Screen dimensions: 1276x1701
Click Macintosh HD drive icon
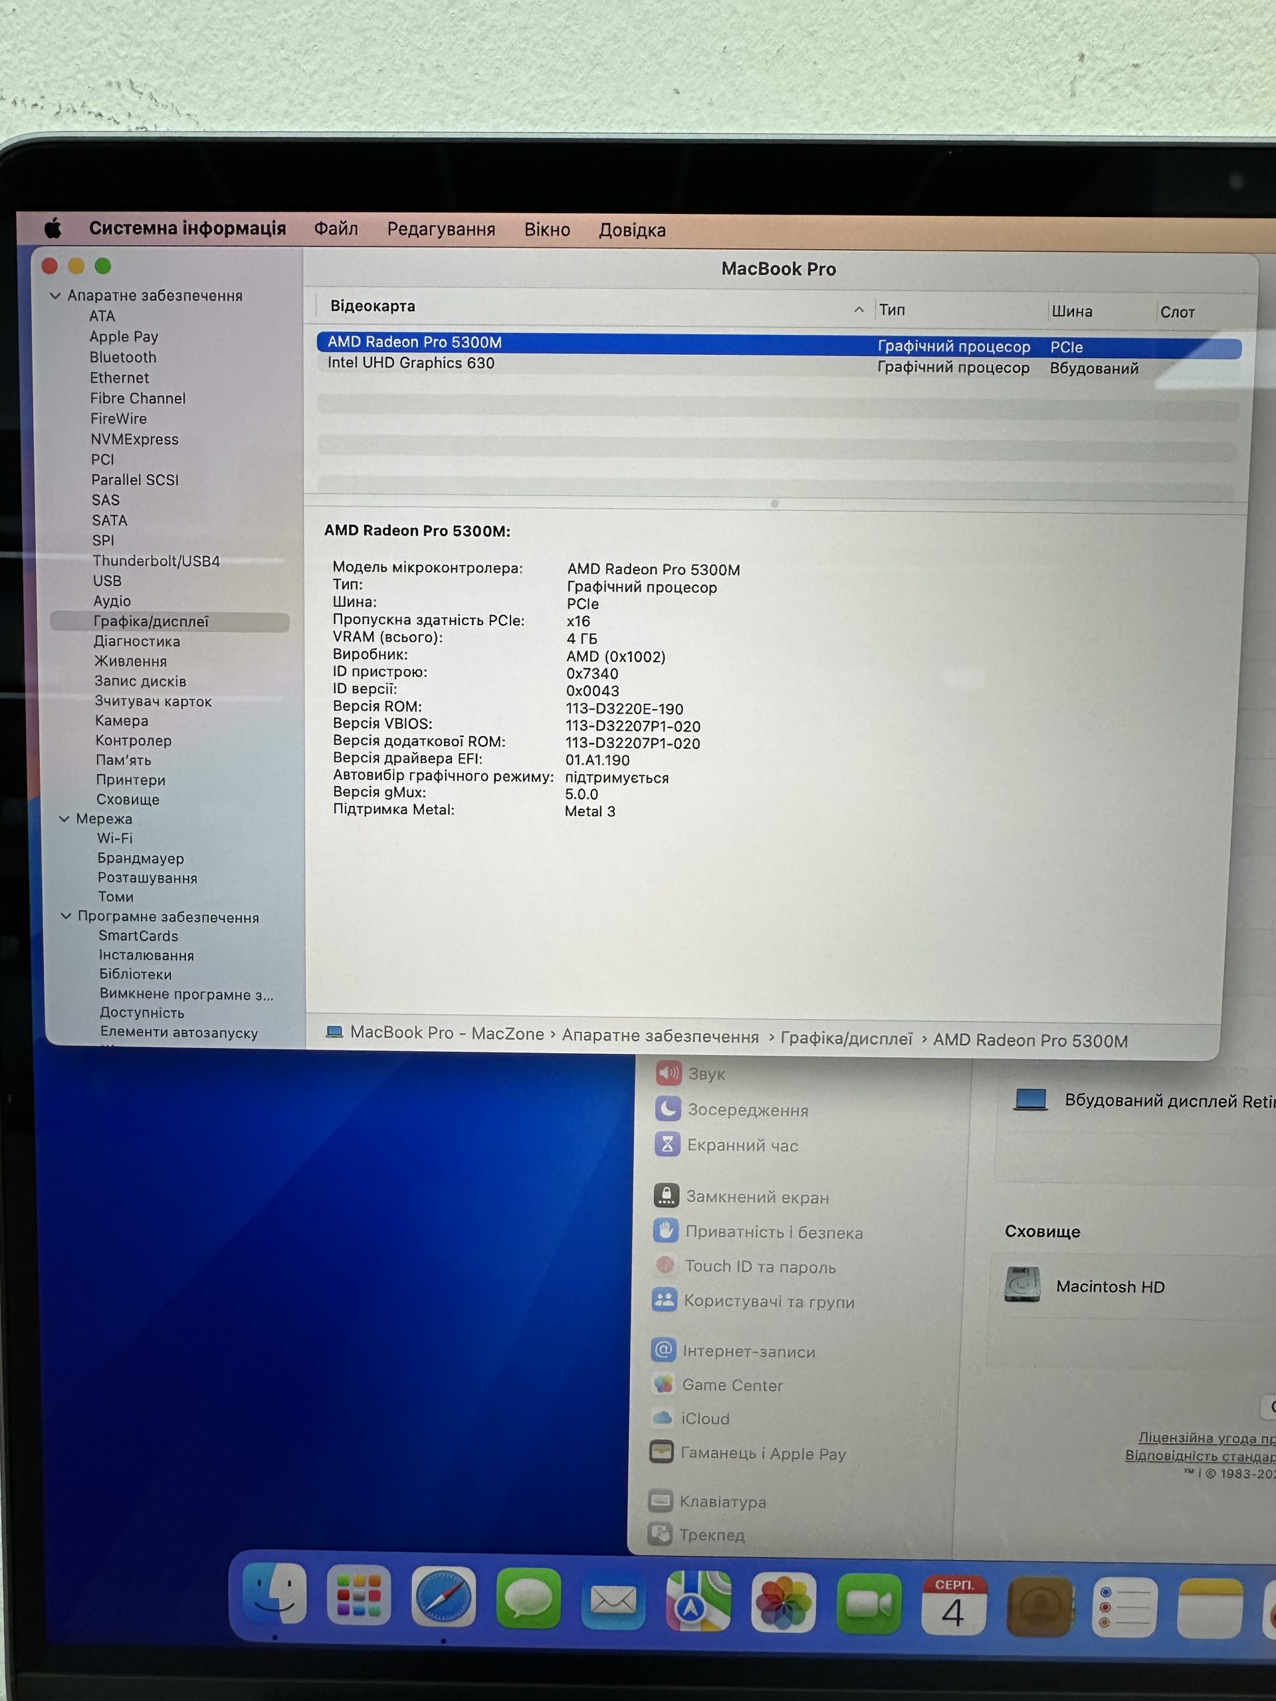1022,1284
